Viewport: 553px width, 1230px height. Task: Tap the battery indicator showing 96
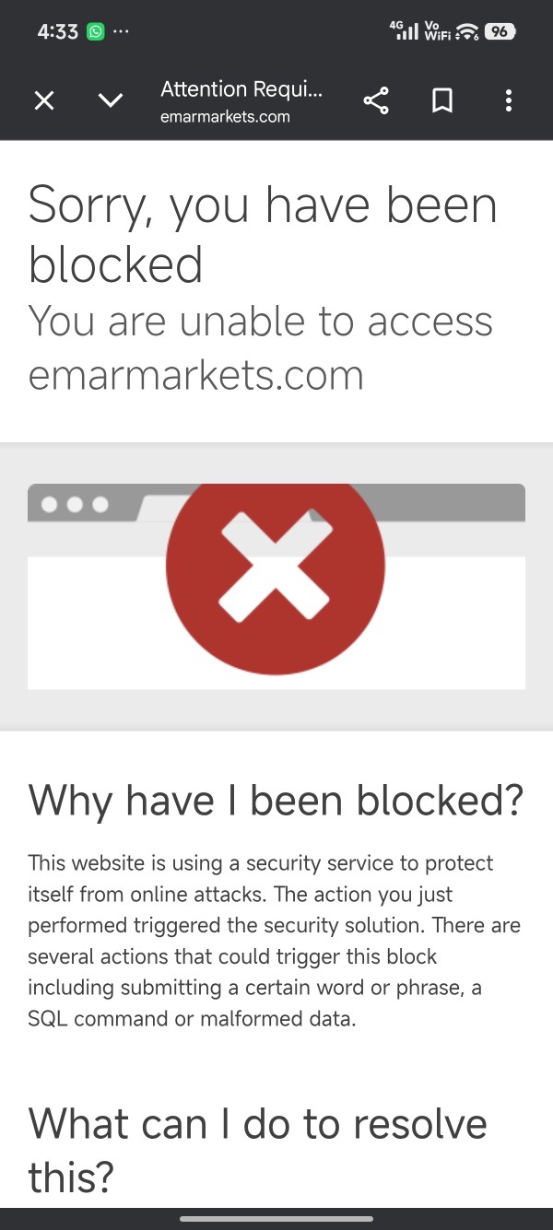click(x=499, y=31)
